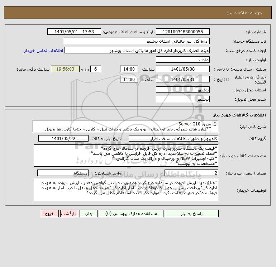Click the request creator field میثم انصاری

pyautogui.click(x=137, y=51)
